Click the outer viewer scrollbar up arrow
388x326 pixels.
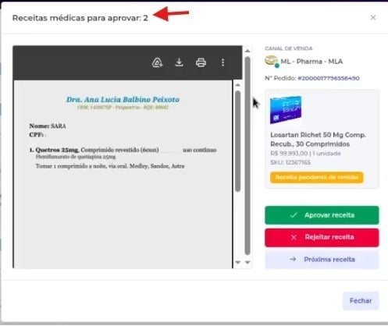(247, 51)
